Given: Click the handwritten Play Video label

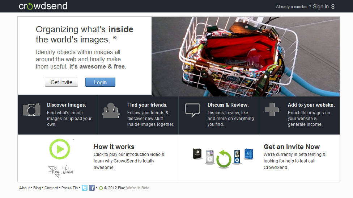Looking at the screenshot, I should pos(61,171).
